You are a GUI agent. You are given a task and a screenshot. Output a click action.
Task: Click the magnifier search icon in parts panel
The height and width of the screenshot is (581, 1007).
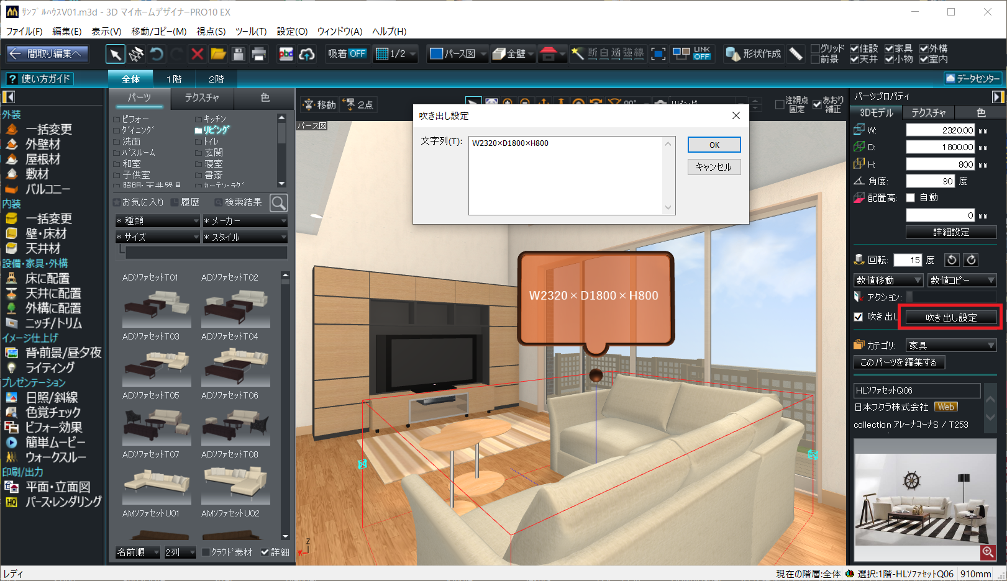[279, 202]
